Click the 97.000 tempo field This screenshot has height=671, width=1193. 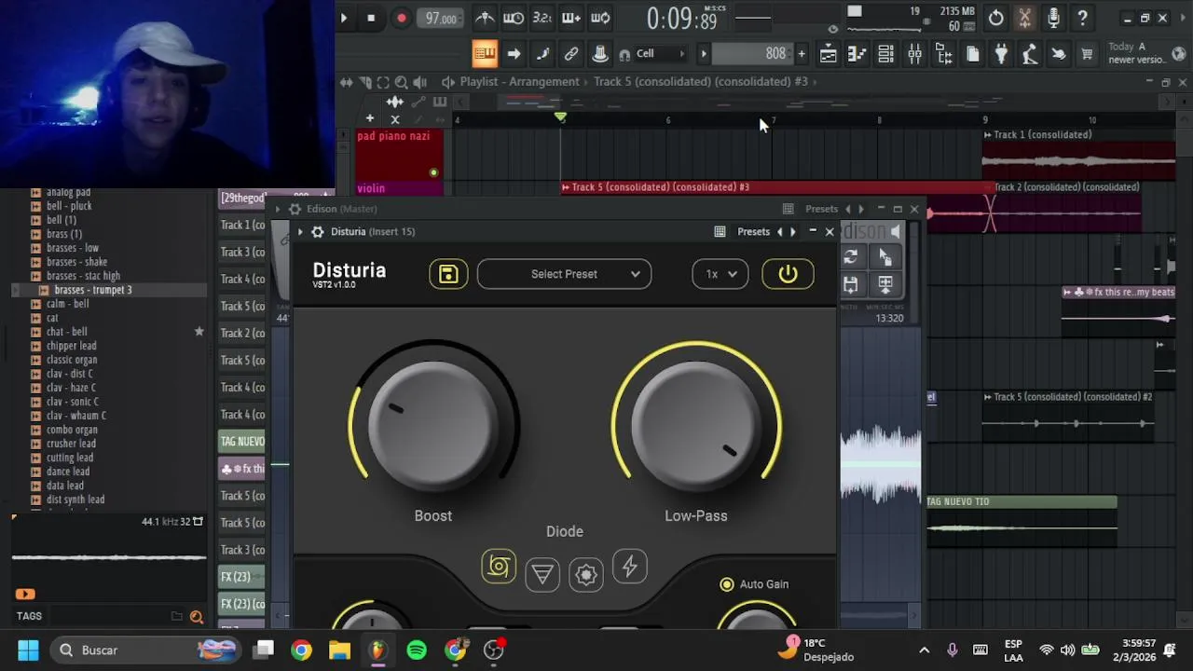(441, 18)
